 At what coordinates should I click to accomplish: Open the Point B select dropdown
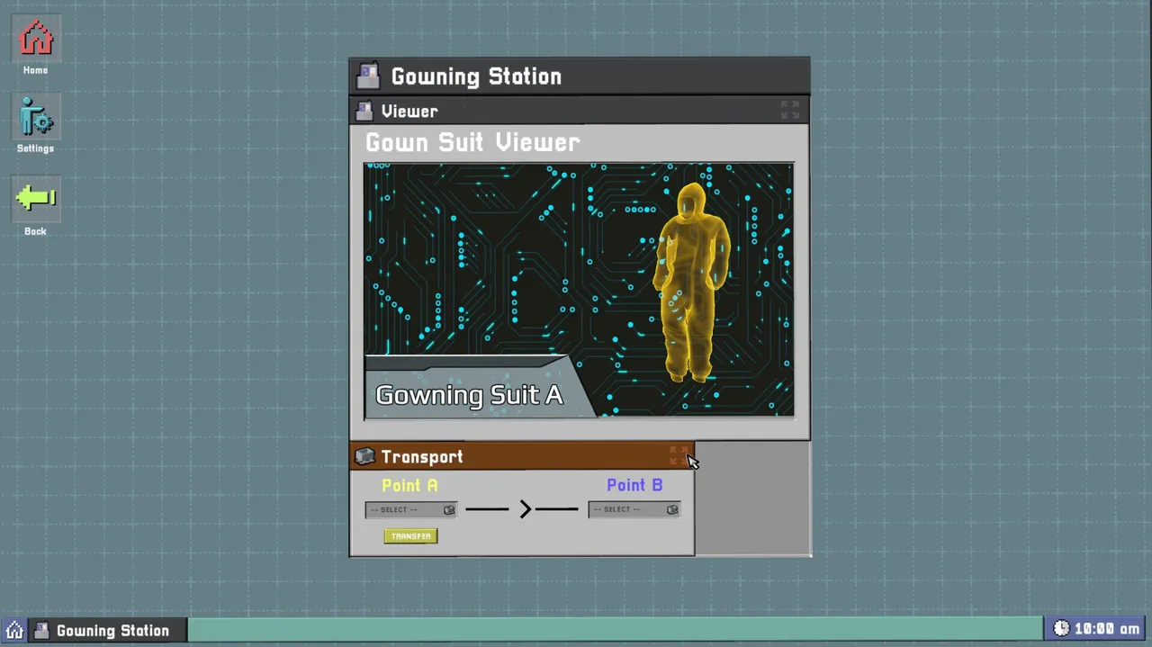(x=634, y=509)
